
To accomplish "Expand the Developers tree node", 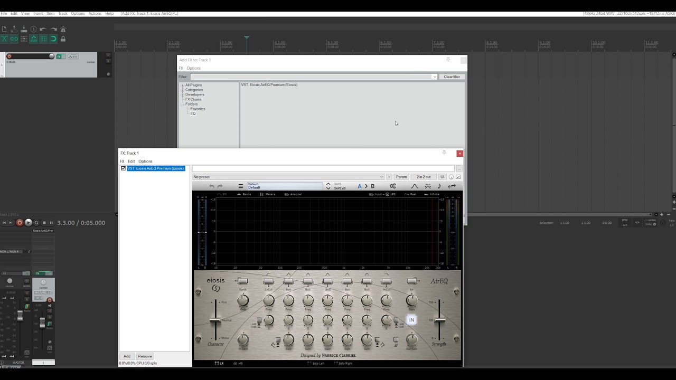I will tap(183, 94).
